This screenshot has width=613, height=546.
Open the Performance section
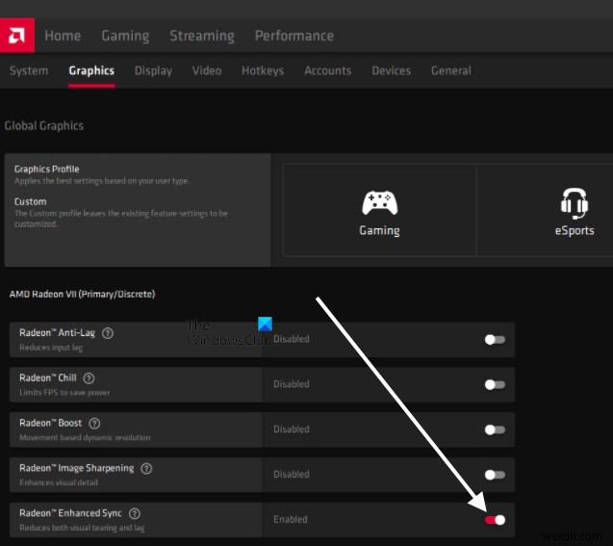tap(294, 36)
